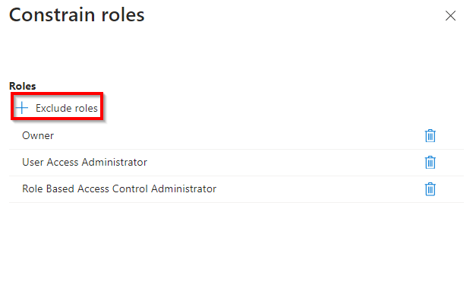Select Role Based Access Control Administrator row
This screenshot has height=285, width=476.
236,189
